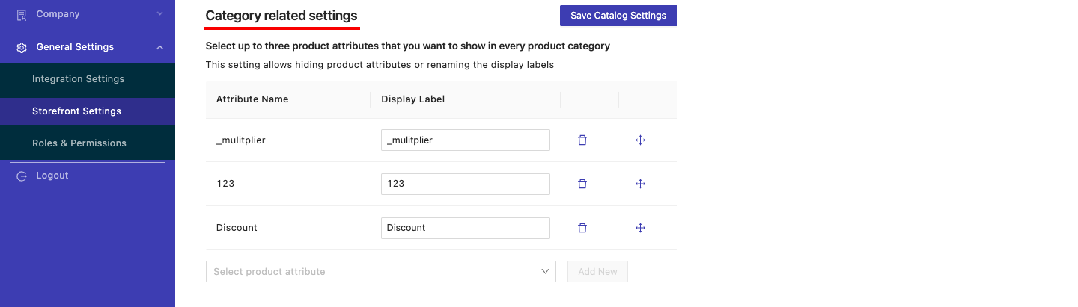Click the Save Catalog Settings button
1078x307 pixels.
click(618, 16)
